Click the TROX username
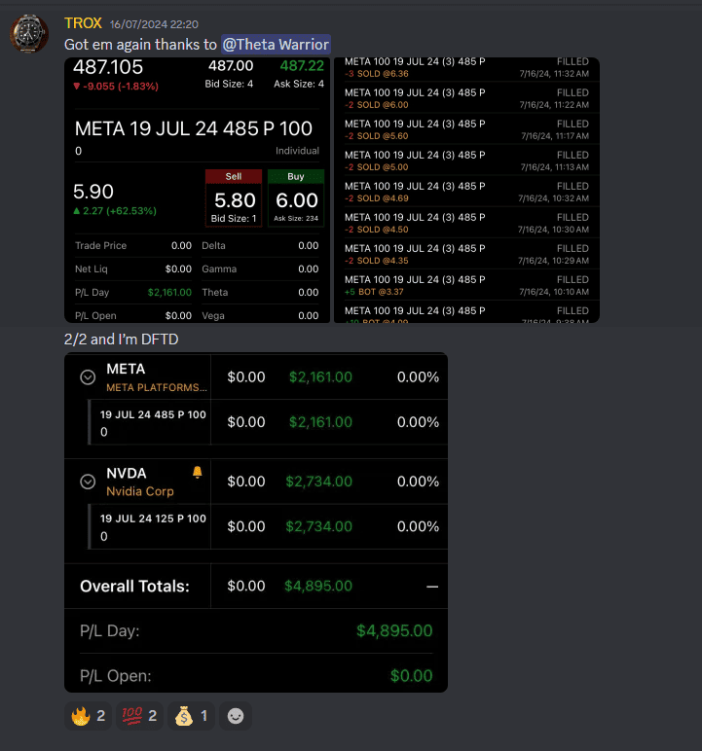 tap(83, 23)
